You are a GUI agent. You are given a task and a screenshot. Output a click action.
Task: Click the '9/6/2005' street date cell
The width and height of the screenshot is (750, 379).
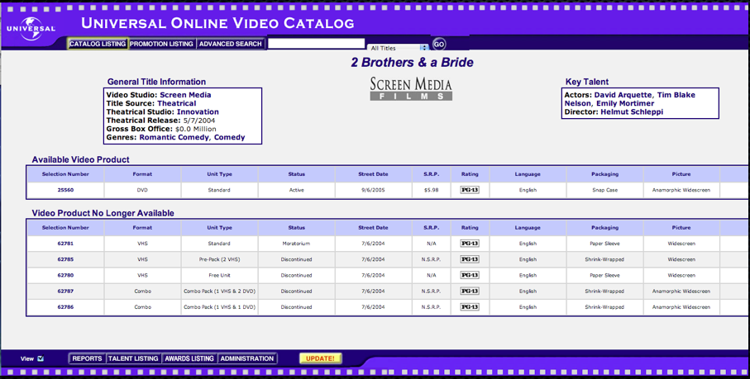(x=373, y=190)
